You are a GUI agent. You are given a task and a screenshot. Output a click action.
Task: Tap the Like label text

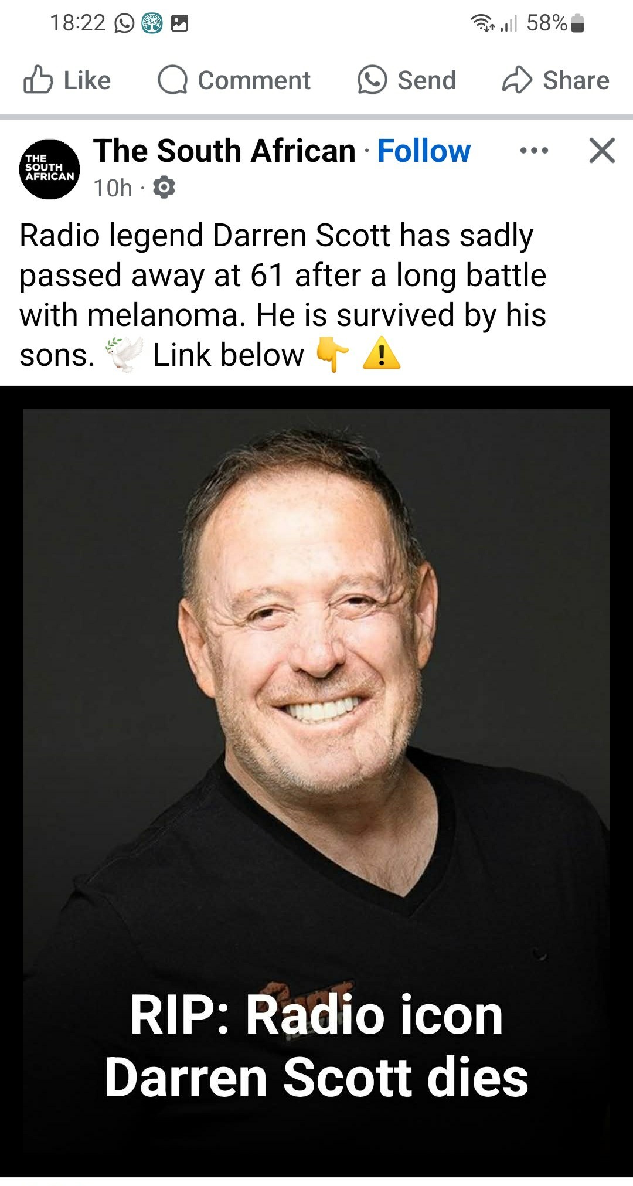pyautogui.click(x=87, y=80)
